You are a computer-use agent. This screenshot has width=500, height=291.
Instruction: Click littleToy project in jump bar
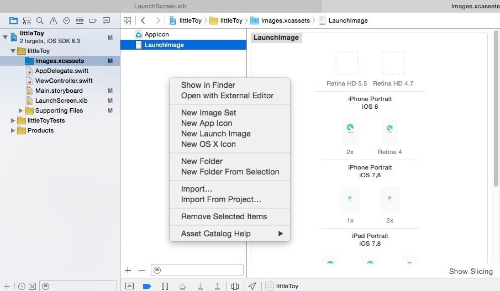pyautogui.click(x=186, y=21)
